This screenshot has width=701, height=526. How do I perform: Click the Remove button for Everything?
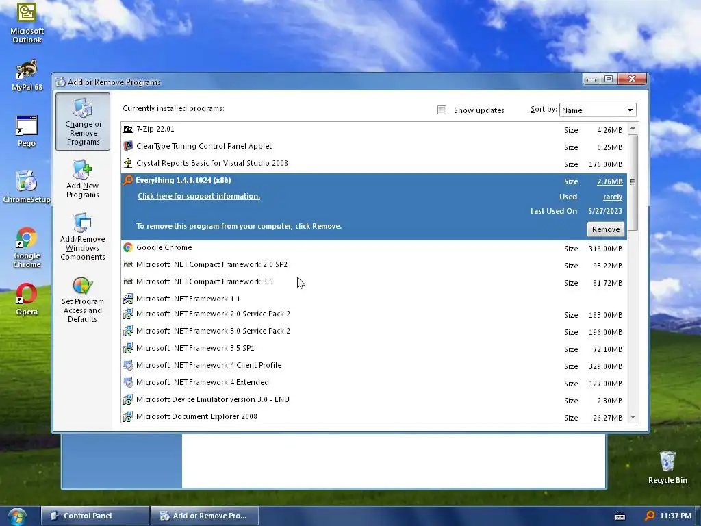pos(606,229)
